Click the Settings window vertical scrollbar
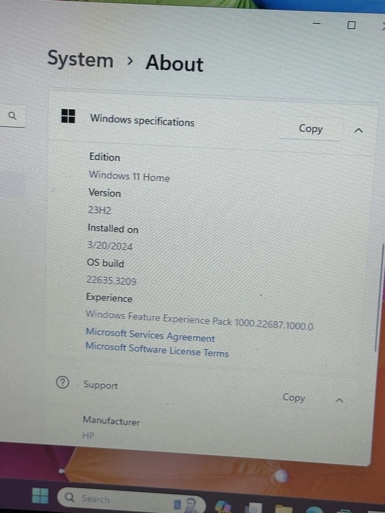Image resolution: width=385 pixels, height=513 pixels. tap(380, 298)
